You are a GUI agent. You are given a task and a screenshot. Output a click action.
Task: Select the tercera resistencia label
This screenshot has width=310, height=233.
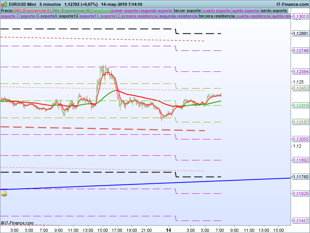click(x=217, y=16)
